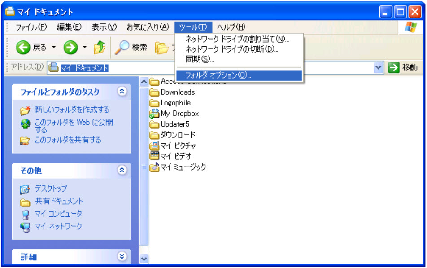Open the 表示 menu
The image size is (427, 268).
click(104, 27)
